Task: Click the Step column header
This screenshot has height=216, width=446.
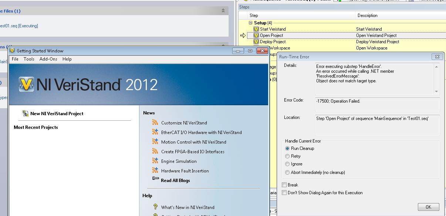Action: [301, 16]
